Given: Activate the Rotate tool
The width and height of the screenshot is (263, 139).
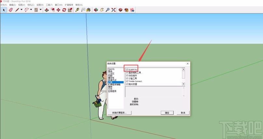Looking at the screenshot, I should (64, 10).
